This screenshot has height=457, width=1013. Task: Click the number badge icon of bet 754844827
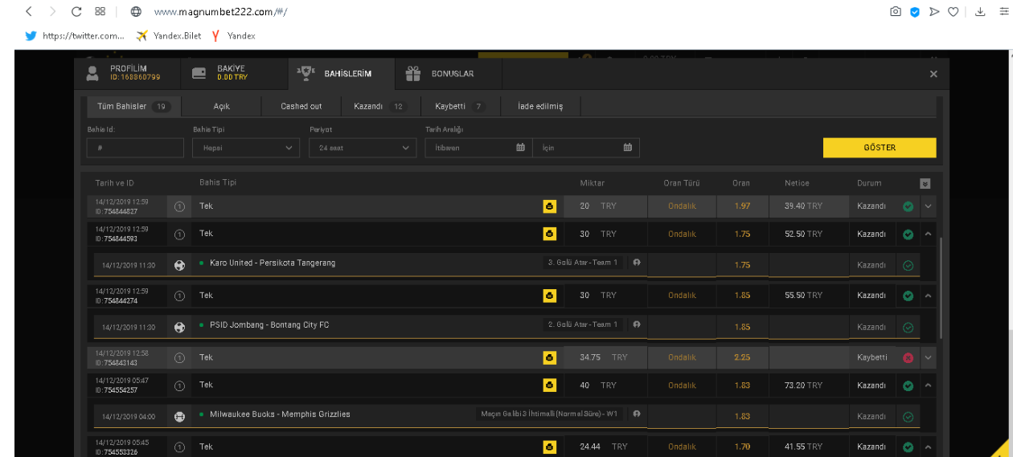pos(179,206)
